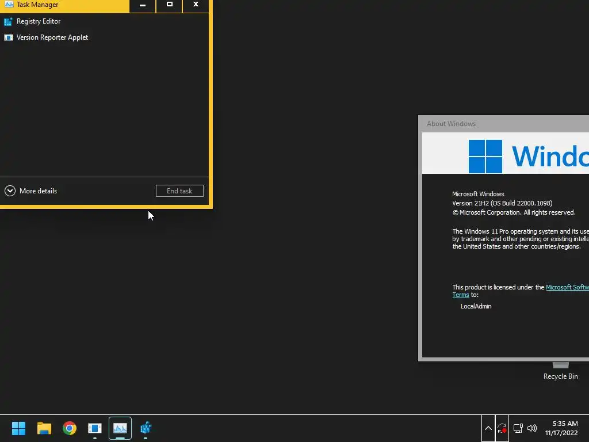Launch Google Chrome from the taskbar
The height and width of the screenshot is (442, 589).
click(x=70, y=428)
